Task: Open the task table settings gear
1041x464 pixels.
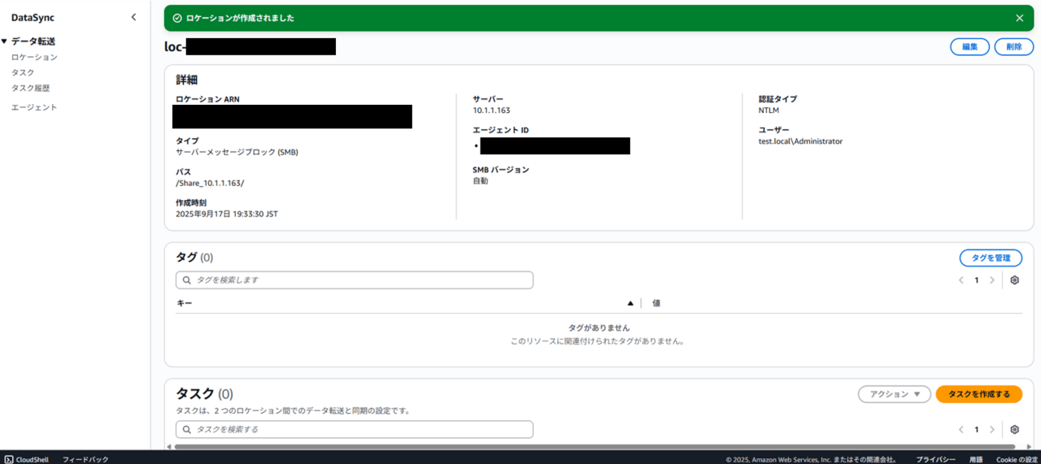Action: click(x=1014, y=429)
